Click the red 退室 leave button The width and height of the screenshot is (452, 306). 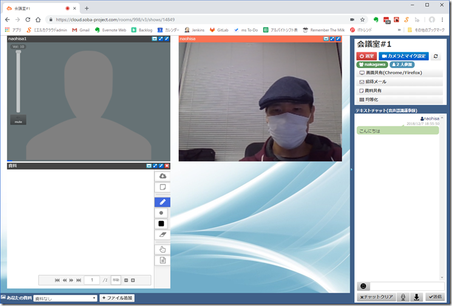tap(366, 56)
